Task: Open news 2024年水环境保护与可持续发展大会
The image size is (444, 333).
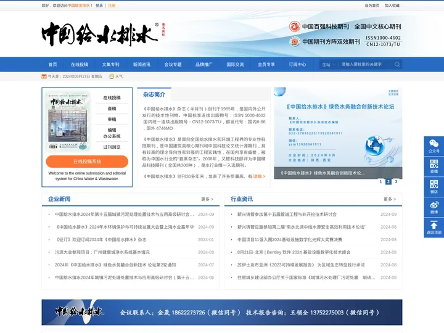Action: [x=125, y=227]
